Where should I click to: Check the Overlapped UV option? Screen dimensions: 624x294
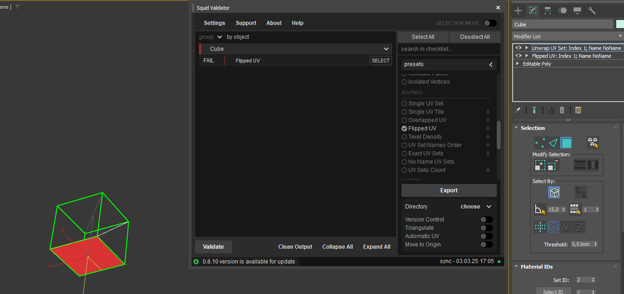(x=404, y=120)
